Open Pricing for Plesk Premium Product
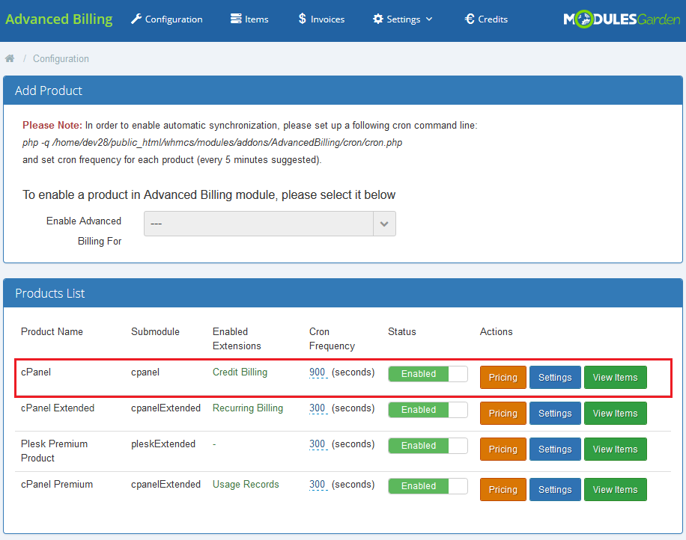This screenshot has width=686, height=540. 503,449
